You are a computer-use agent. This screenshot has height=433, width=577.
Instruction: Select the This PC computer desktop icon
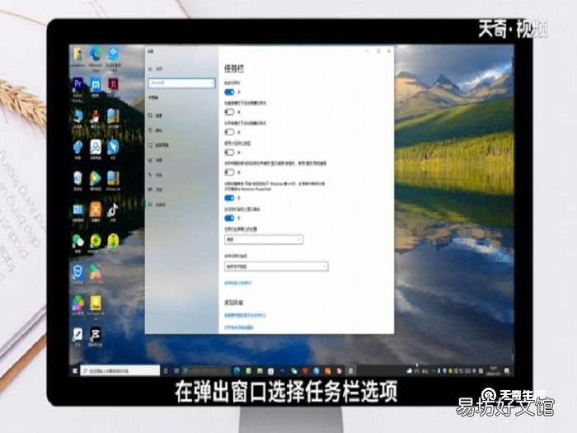(77, 118)
